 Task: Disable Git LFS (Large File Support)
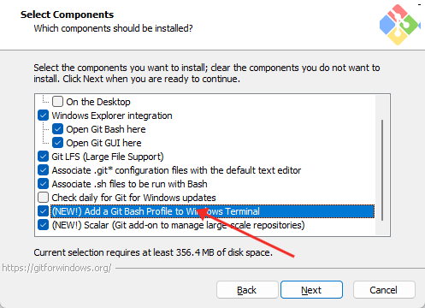click(43, 157)
